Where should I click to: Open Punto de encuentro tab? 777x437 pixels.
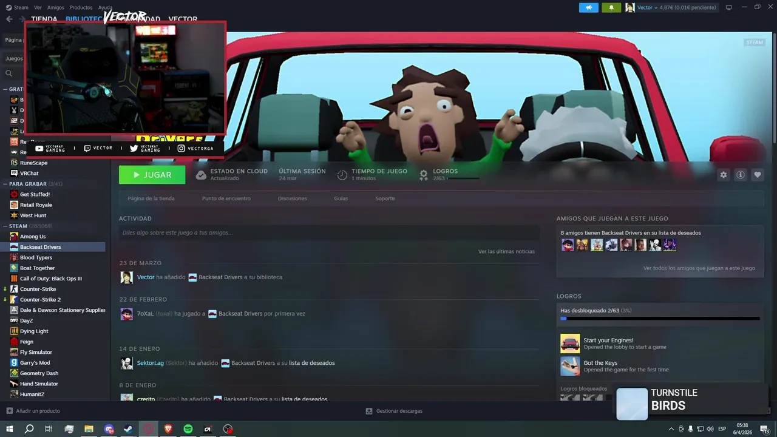coord(226,198)
